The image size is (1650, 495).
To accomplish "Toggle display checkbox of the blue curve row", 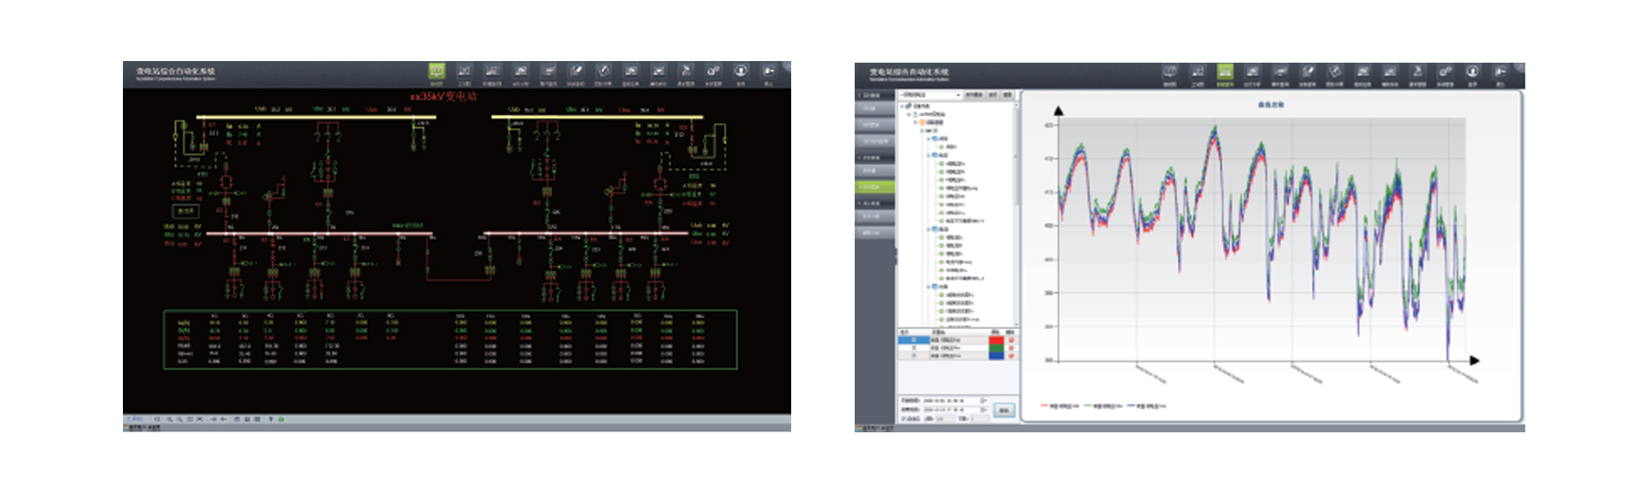I will coord(914,356).
